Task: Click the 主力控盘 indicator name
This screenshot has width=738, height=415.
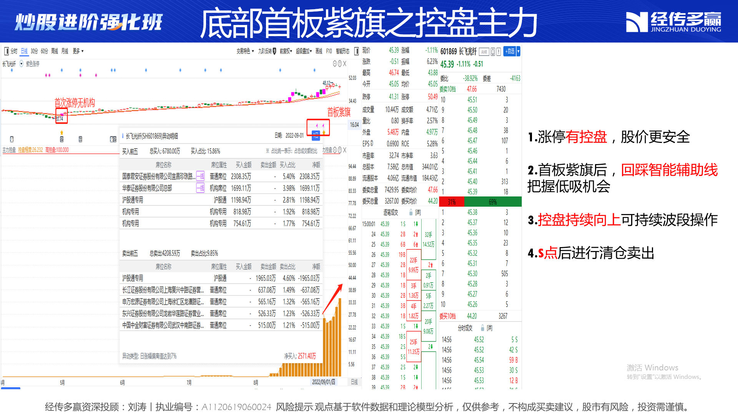Action: click(x=9, y=150)
